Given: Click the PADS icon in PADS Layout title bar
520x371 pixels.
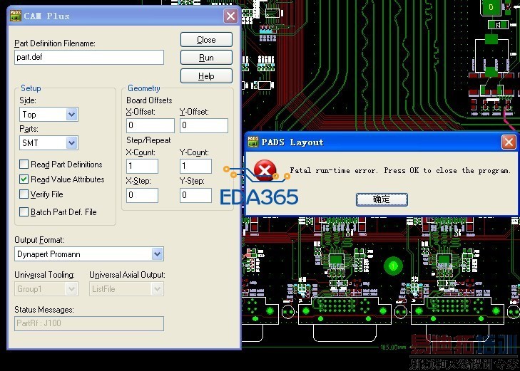Looking at the screenshot, I should coord(253,142).
